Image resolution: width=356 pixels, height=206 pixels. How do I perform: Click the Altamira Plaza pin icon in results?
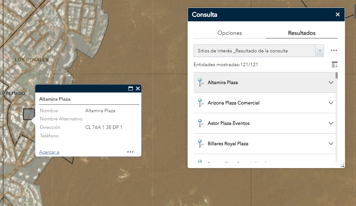tap(200, 82)
